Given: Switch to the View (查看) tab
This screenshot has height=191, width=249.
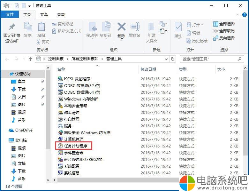Looking at the screenshot, I should click(61, 15).
